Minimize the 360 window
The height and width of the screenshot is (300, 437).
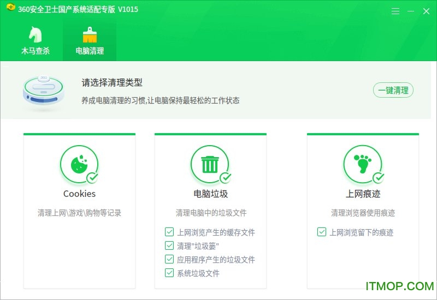[411, 11]
